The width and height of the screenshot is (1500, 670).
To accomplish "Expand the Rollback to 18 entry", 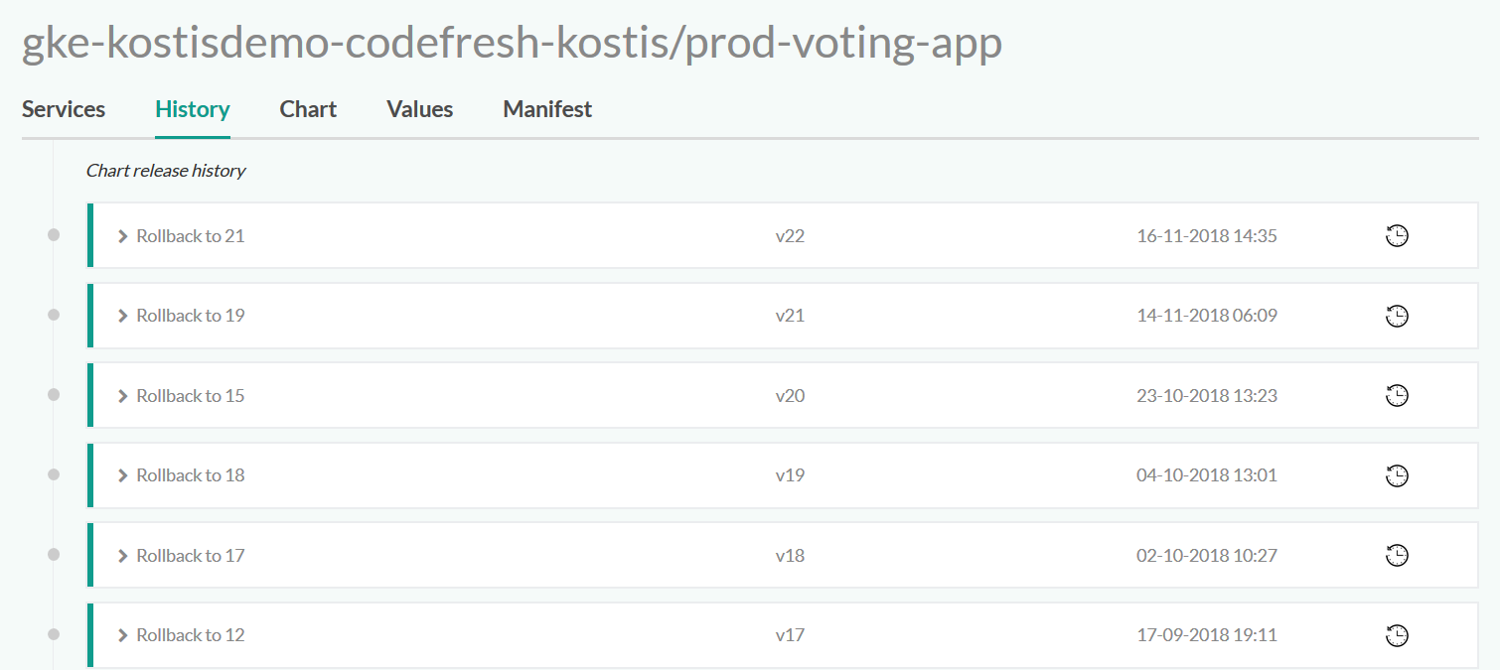I will click(x=123, y=475).
